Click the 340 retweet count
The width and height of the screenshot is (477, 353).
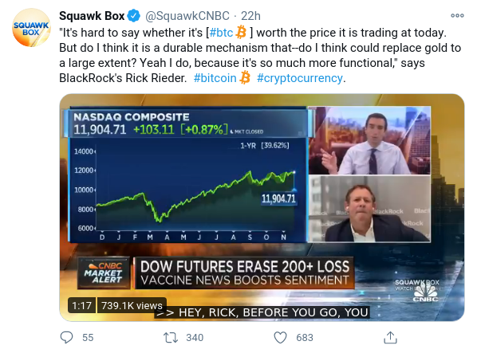(195, 338)
